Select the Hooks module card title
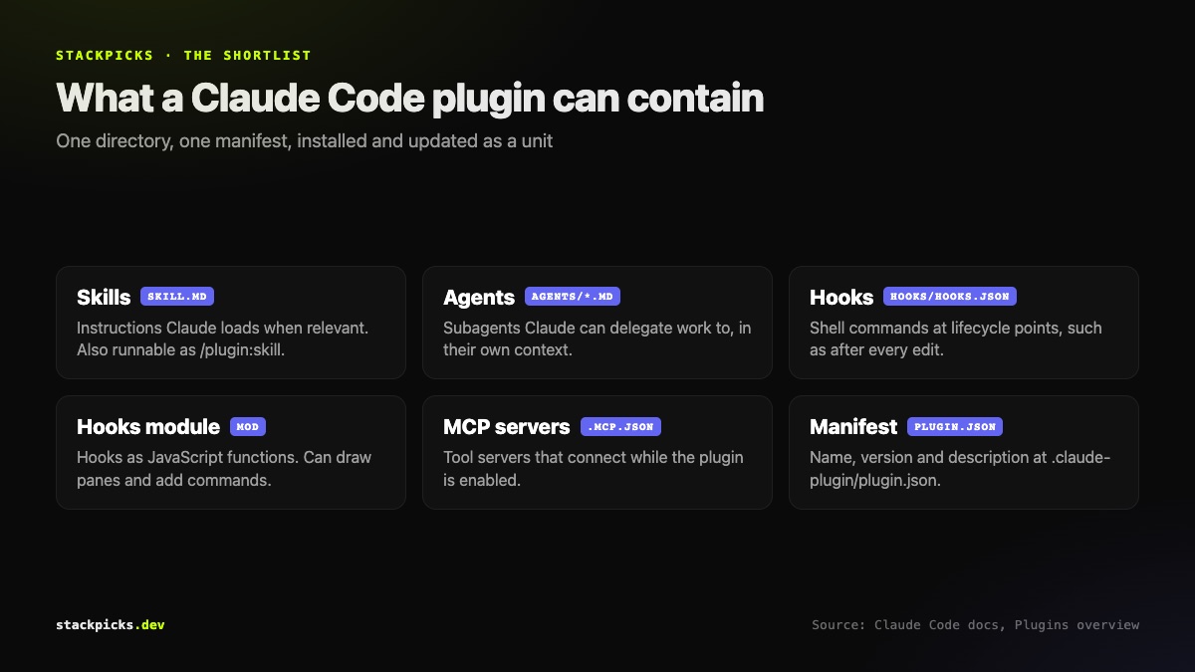Image resolution: width=1195 pixels, height=672 pixels. click(148, 426)
